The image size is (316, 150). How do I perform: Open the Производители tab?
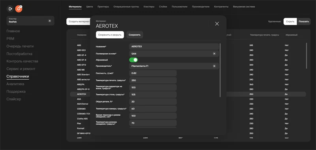click(x=201, y=7)
